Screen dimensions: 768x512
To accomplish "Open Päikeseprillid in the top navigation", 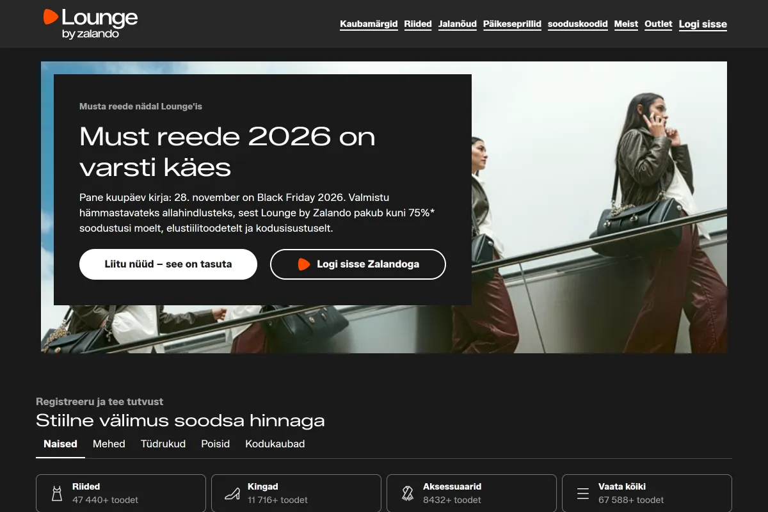I will [512, 24].
